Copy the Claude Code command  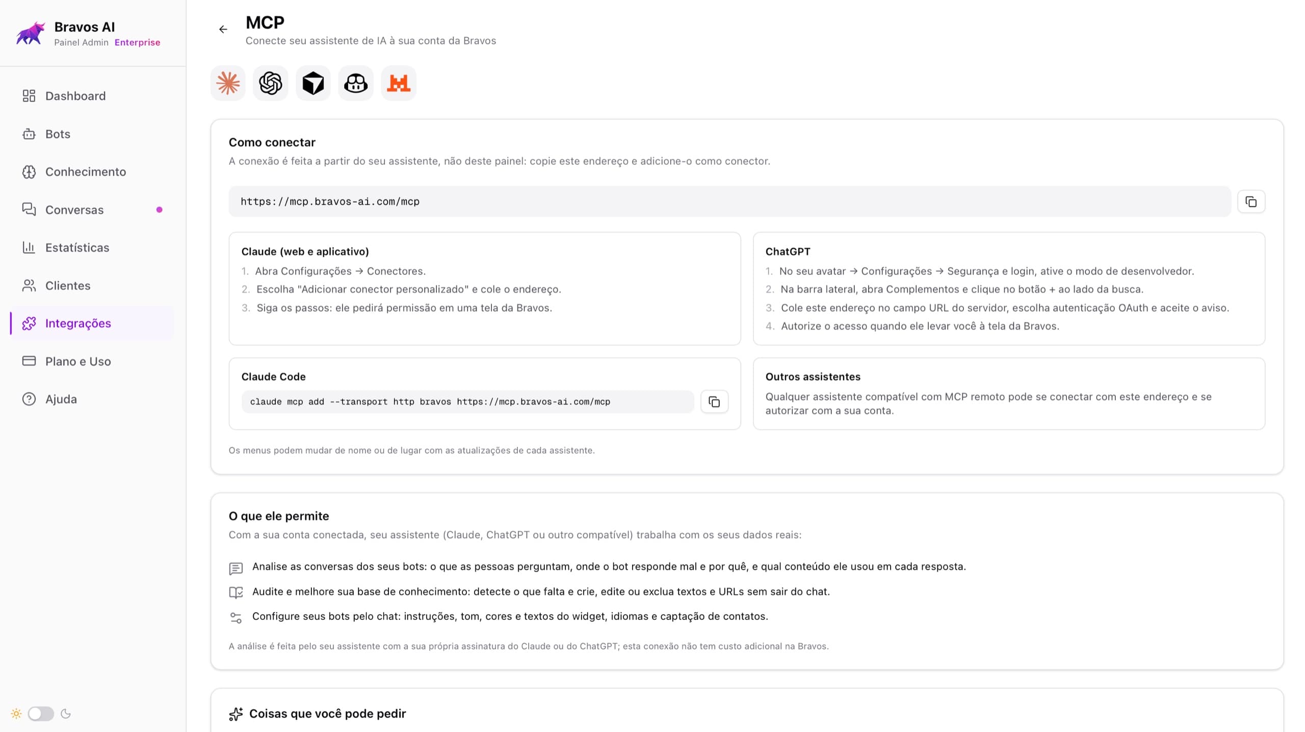coord(714,402)
